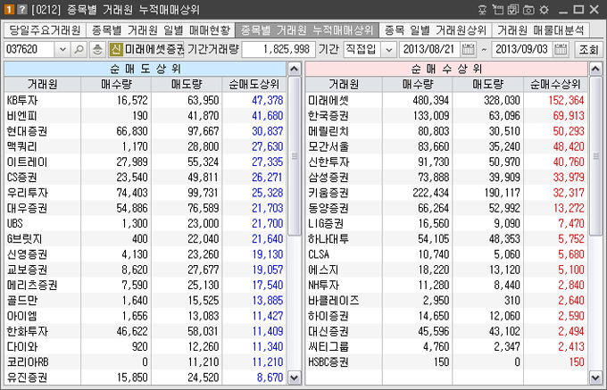Select the UBS broker cell
607x390 pixels.
pyautogui.click(x=43, y=224)
